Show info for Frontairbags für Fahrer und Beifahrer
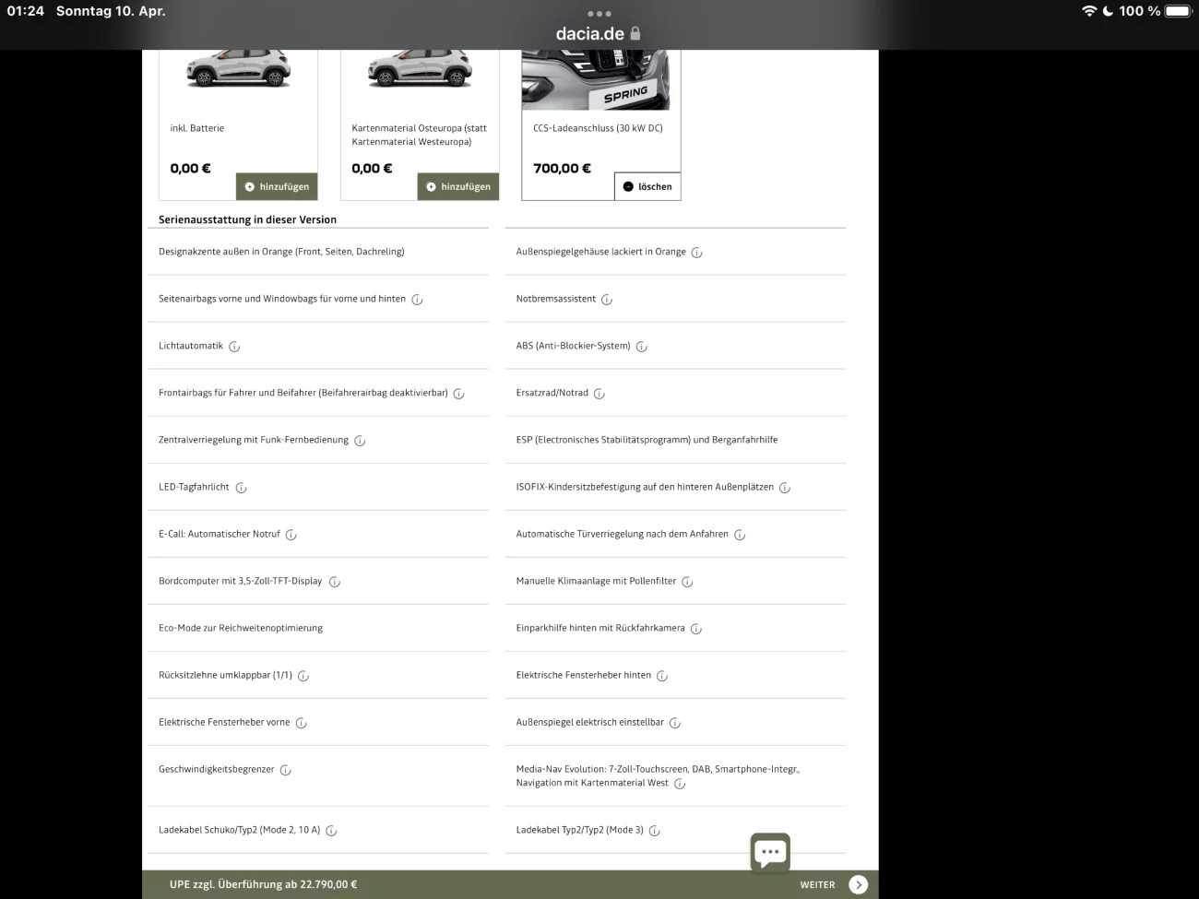The image size is (1199, 899). click(x=458, y=394)
